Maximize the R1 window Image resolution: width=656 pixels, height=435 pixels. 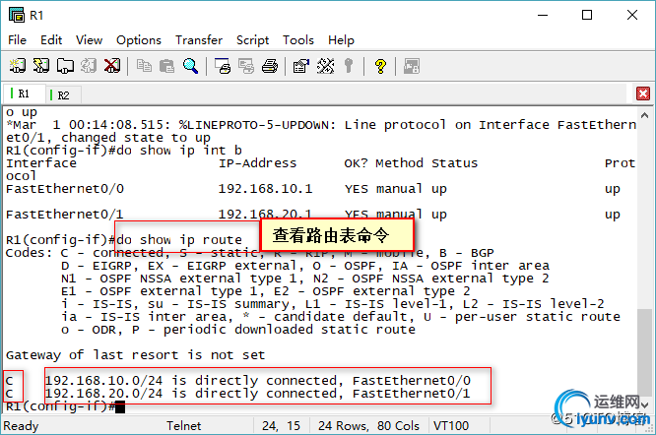[587, 15]
